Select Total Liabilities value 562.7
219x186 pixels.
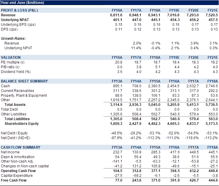pos(156,119)
